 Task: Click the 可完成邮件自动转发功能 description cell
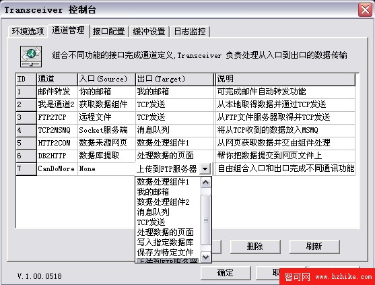pyautogui.click(x=285, y=92)
